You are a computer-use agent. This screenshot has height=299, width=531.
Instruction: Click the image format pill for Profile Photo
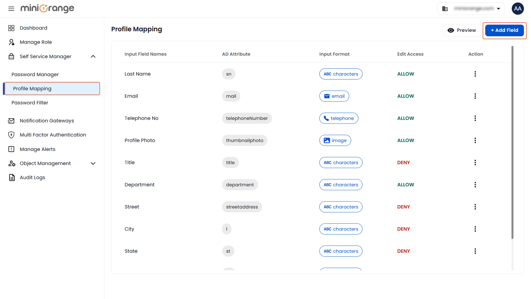pos(335,140)
